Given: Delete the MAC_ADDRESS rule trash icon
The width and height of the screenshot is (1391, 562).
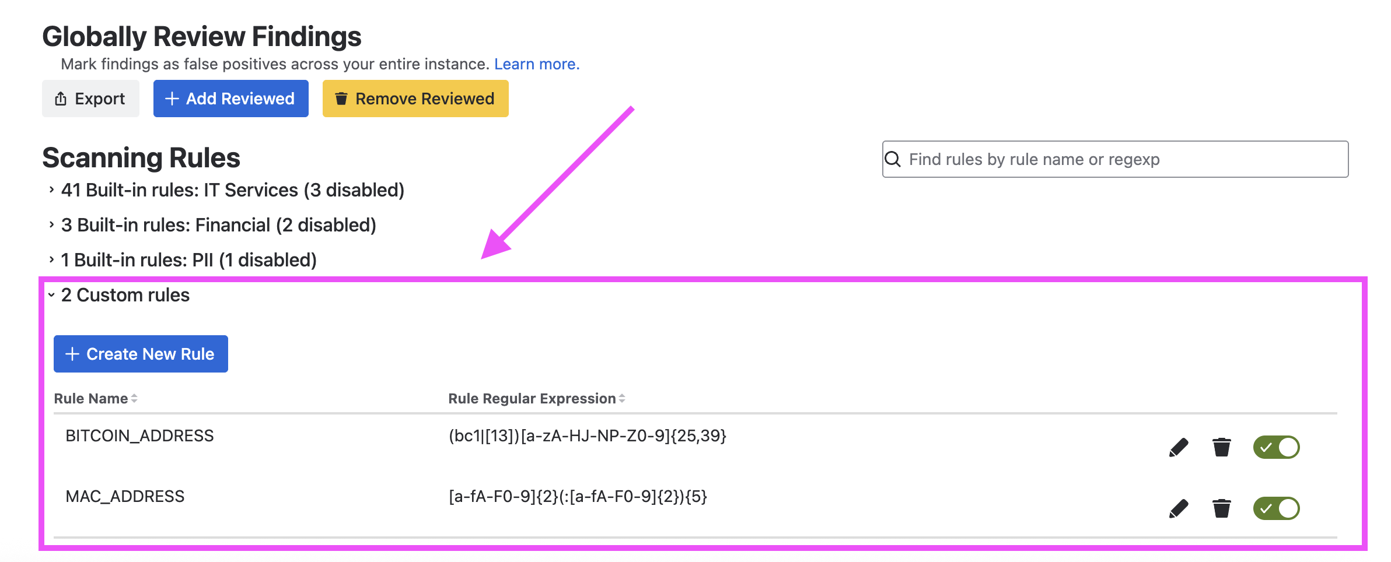Looking at the screenshot, I should pos(1221,508).
